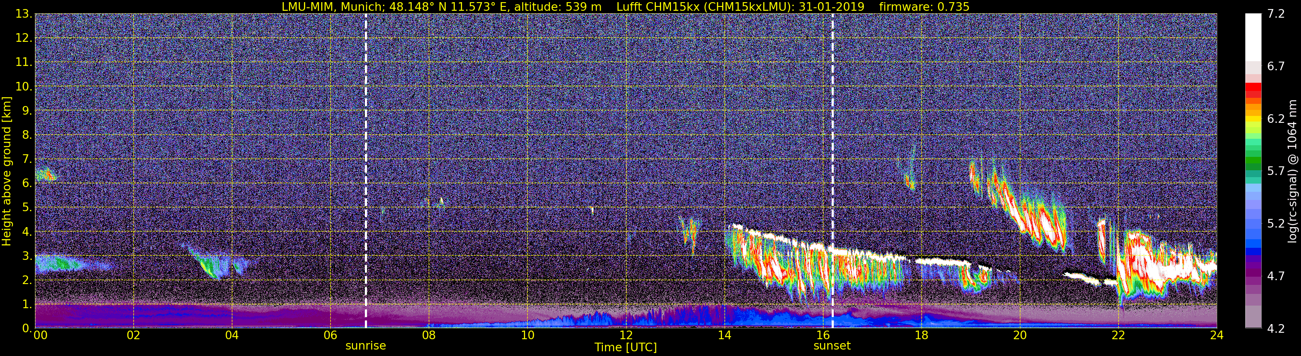This screenshot has width=1301, height=356.
Task: Click the white dashed sunrise marker line
Action: tap(366, 171)
